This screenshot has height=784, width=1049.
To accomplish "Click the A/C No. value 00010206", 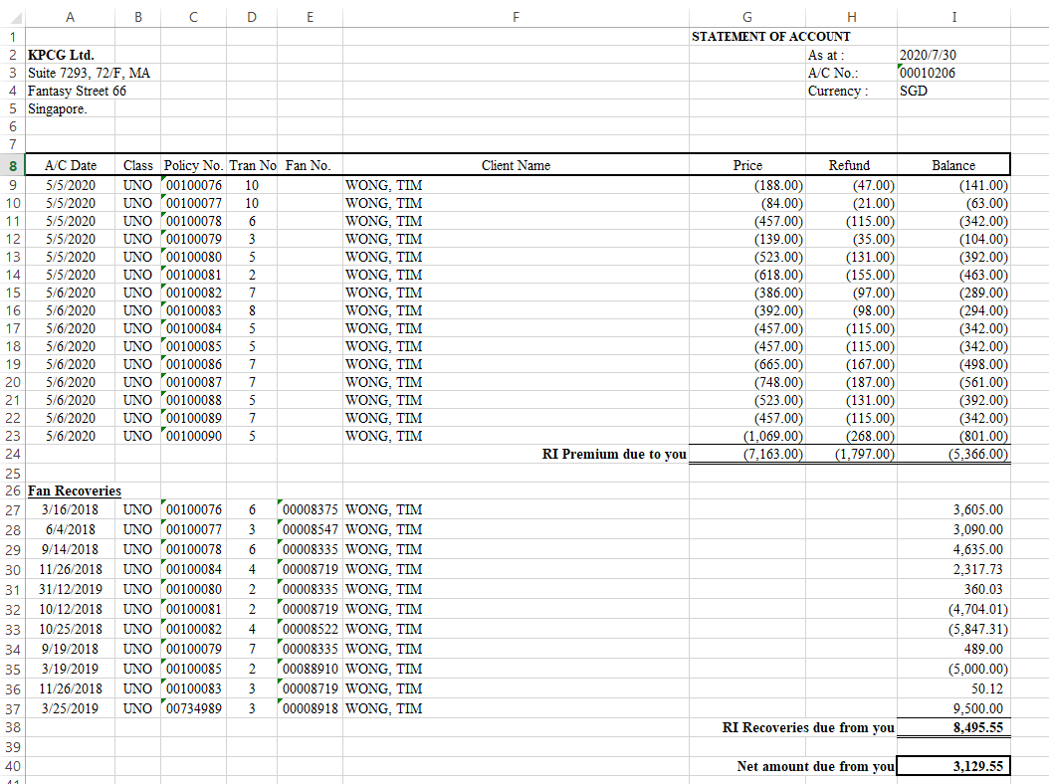I will click(928, 73).
